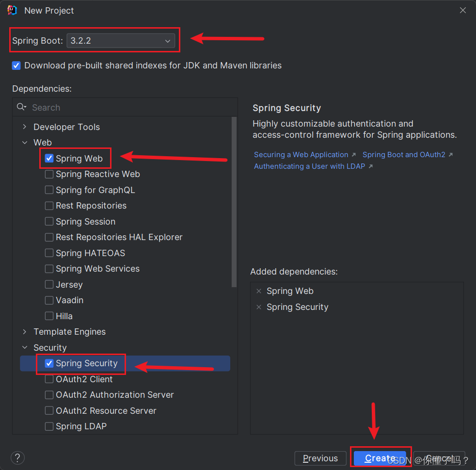Click the IntelliJ IDEA logo in the title bar
The width and height of the screenshot is (476, 470).
[x=12, y=10]
